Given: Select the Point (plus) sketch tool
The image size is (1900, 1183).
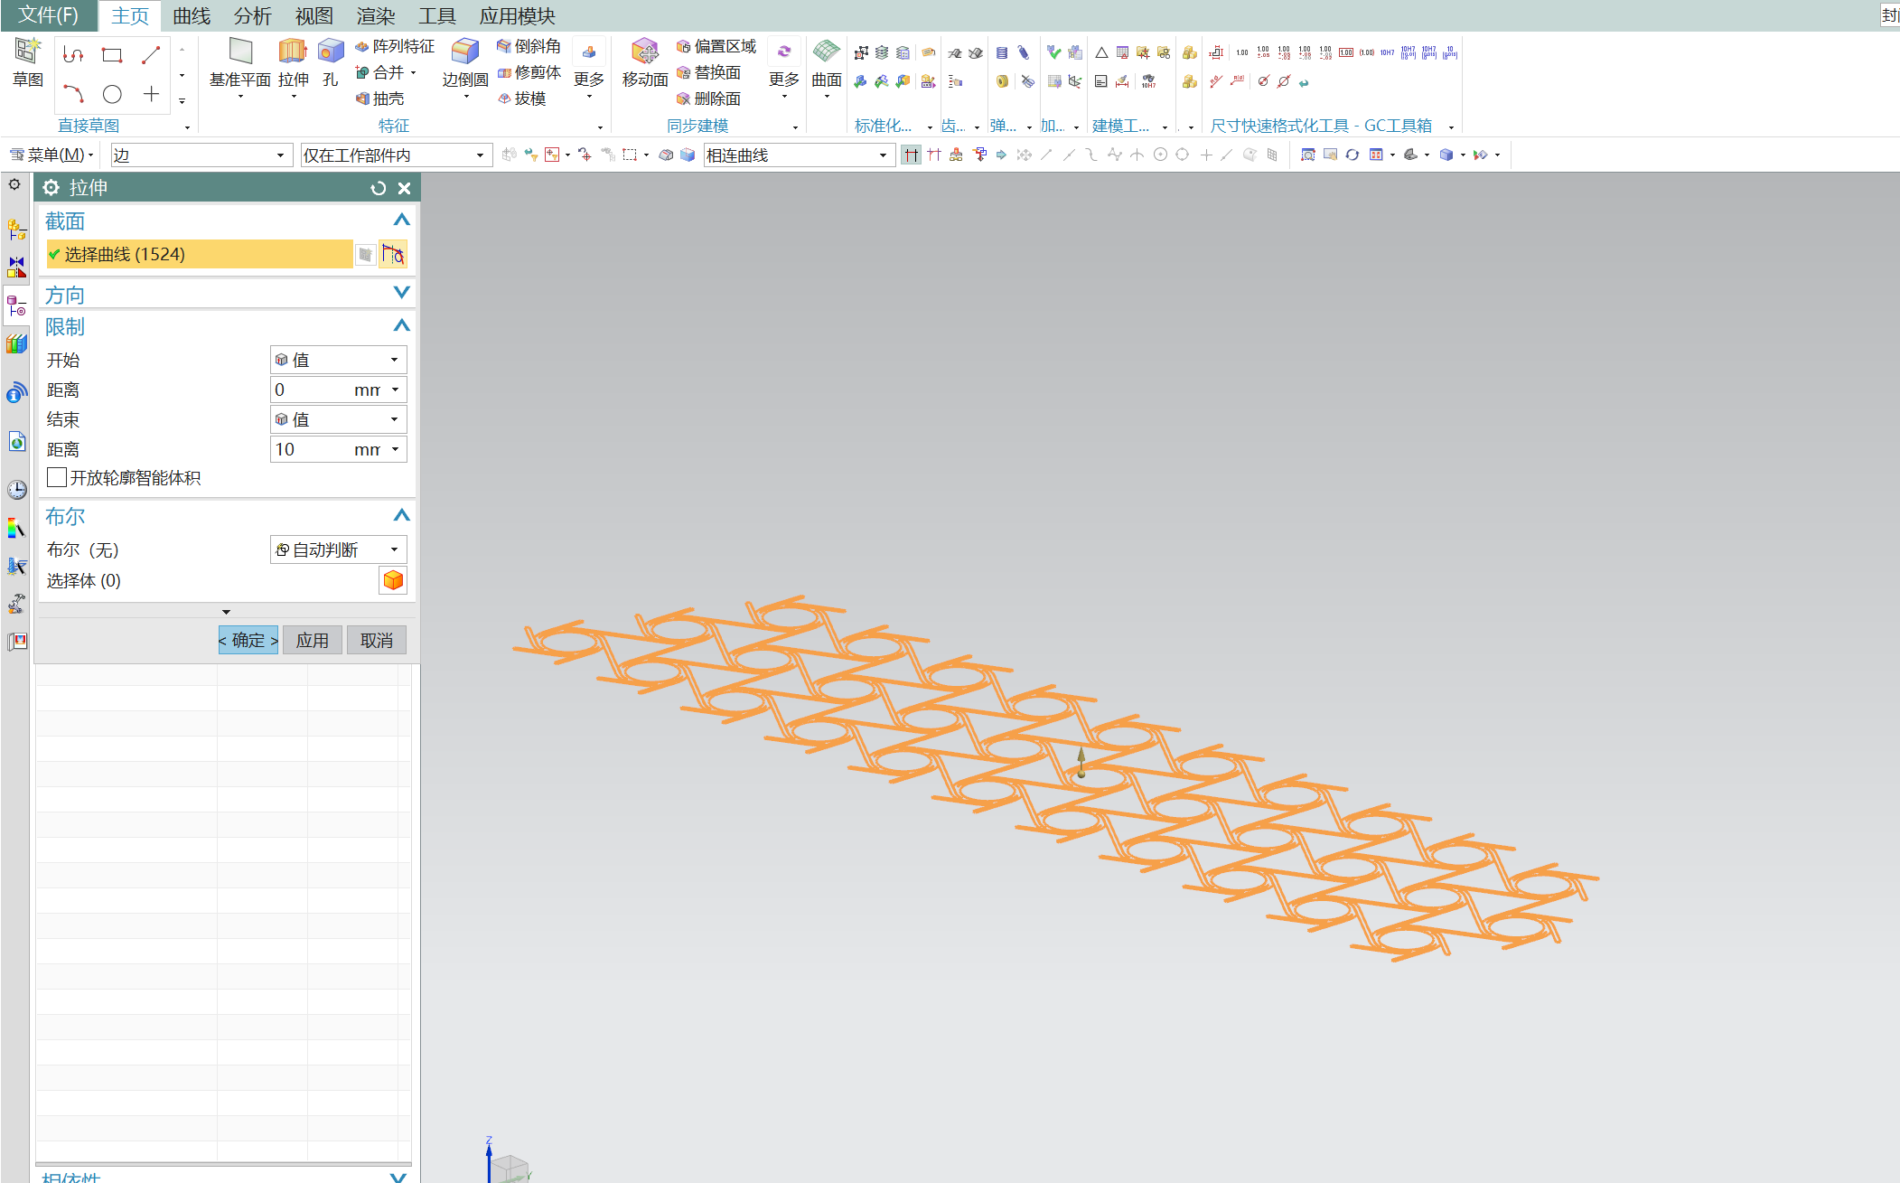Looking at the screenshot, I should [x=151, y=94].
